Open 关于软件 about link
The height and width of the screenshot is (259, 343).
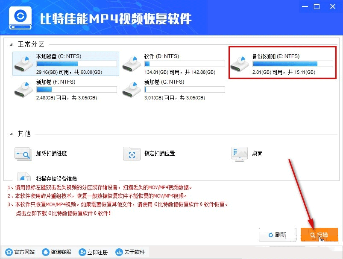(134, 252)
